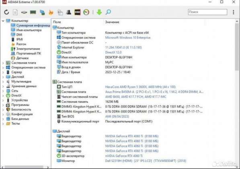
Task: Open the DirectX 12.0 value link
Action: coord(113,53)
